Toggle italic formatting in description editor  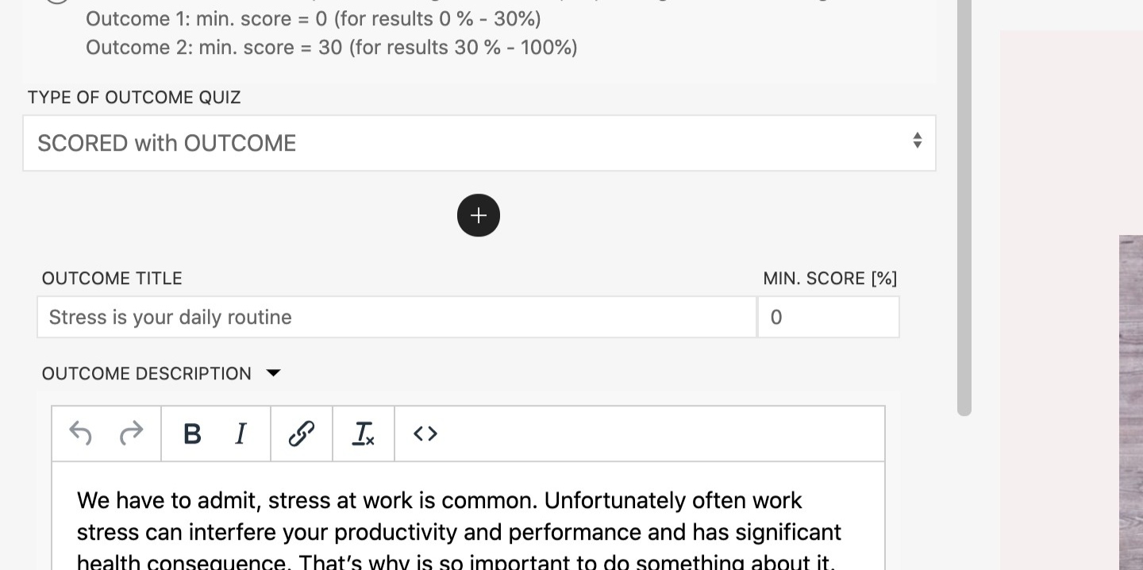241,433
